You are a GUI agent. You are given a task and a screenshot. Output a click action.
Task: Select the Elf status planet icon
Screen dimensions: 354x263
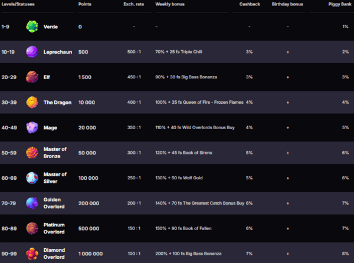[x=32, y=77]
